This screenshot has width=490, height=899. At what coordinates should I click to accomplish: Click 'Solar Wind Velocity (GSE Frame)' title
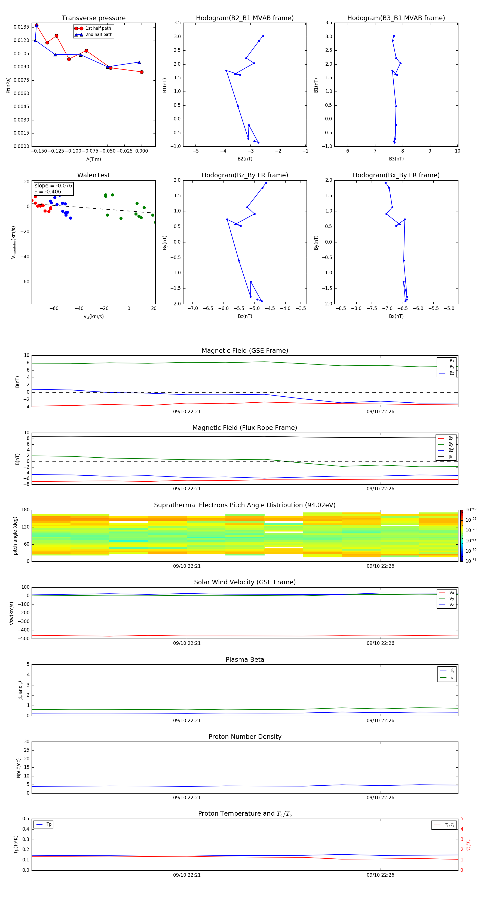click(245, 582)
